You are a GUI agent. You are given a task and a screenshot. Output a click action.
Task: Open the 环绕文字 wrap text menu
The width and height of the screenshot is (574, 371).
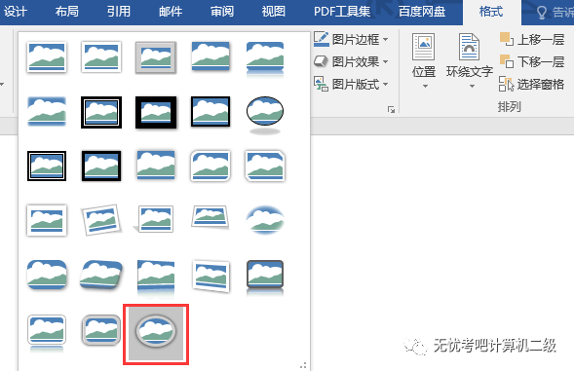[x=470, y=60]
